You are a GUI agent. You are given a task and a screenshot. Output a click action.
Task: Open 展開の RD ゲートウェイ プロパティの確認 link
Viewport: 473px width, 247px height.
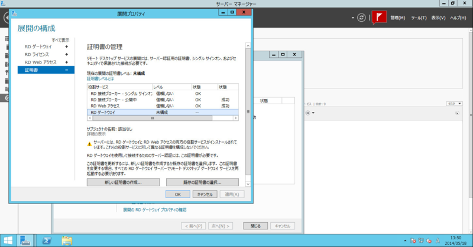154,210
